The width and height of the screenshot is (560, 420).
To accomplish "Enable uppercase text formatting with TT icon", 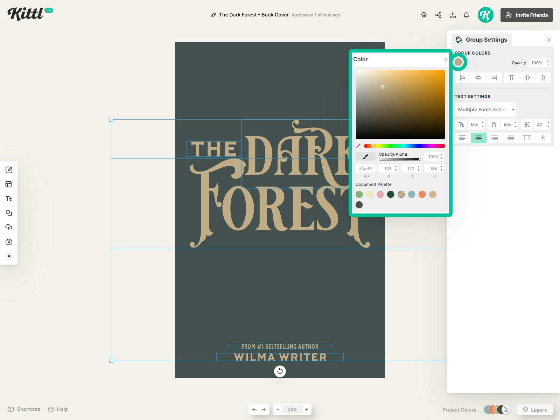I will coord(527,138).
